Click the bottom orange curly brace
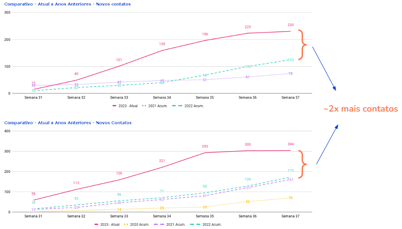Viewport: 402px width, 229px height. point(302,165)
